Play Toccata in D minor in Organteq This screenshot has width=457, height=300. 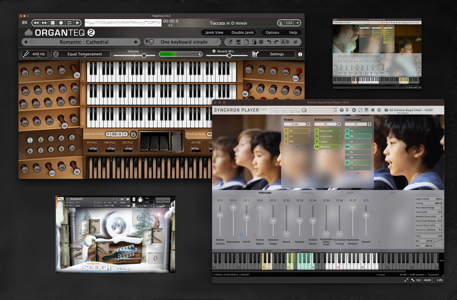[x=78, y=23]
